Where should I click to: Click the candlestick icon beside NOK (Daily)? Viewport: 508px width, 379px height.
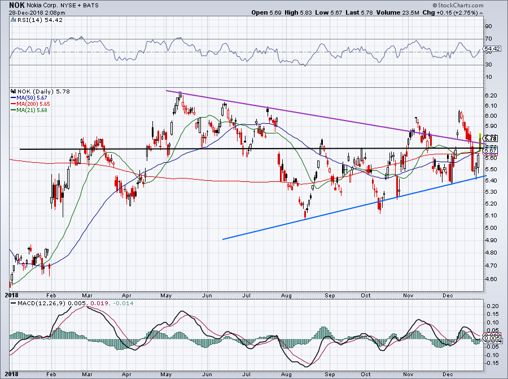(14, 91)
